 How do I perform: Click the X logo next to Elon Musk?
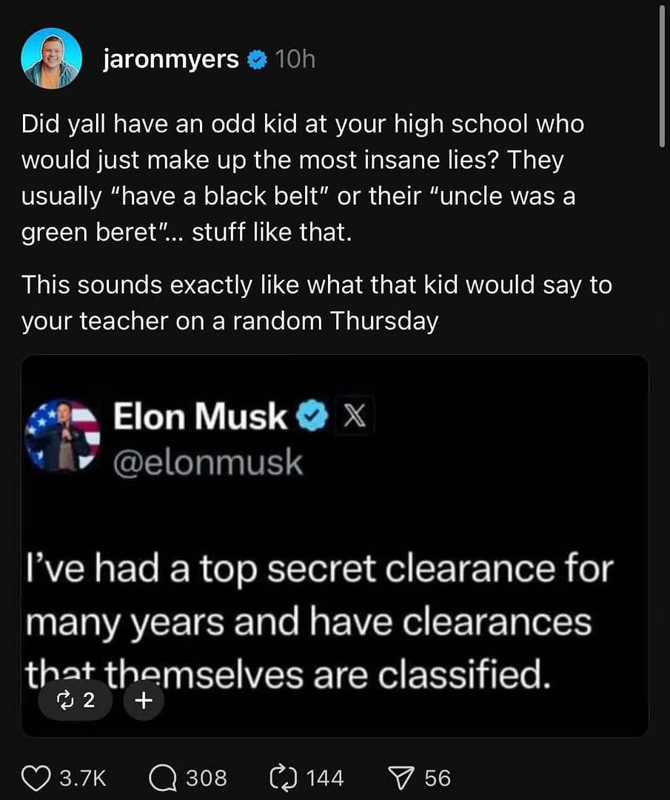[x=356, y=416]
